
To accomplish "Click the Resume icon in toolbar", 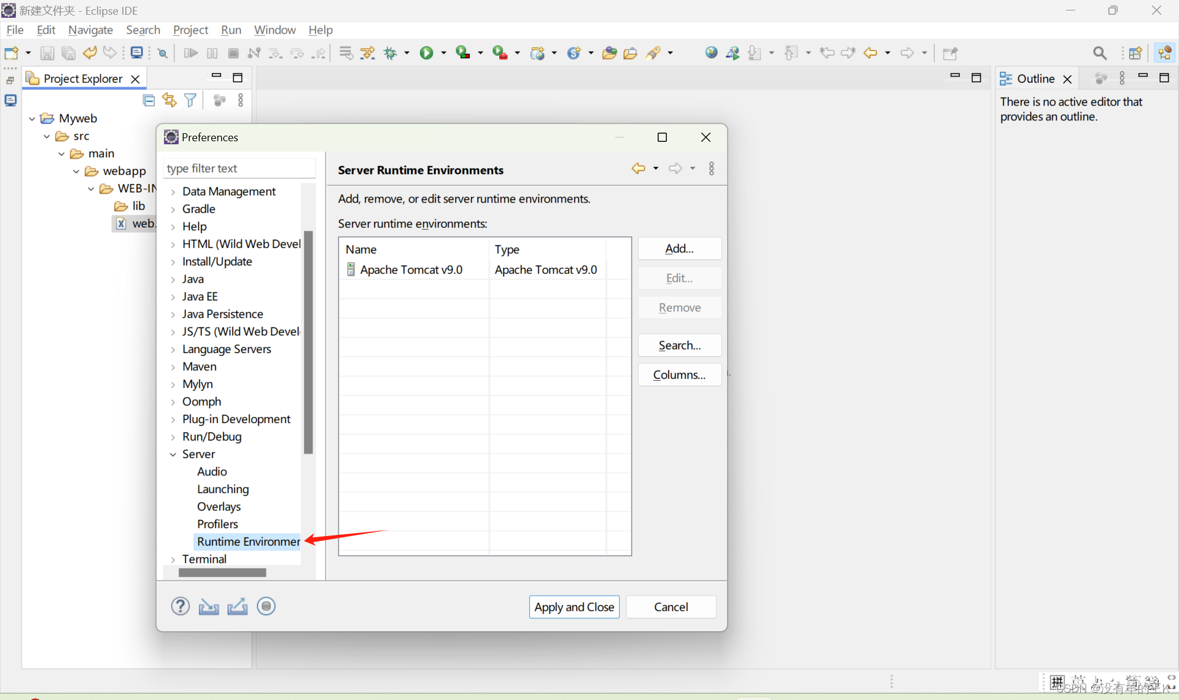I will (190, 53).
